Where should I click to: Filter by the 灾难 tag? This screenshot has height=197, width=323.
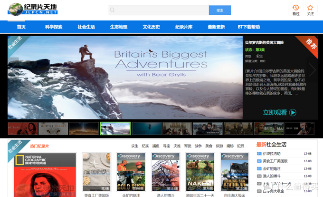(177, 146)
